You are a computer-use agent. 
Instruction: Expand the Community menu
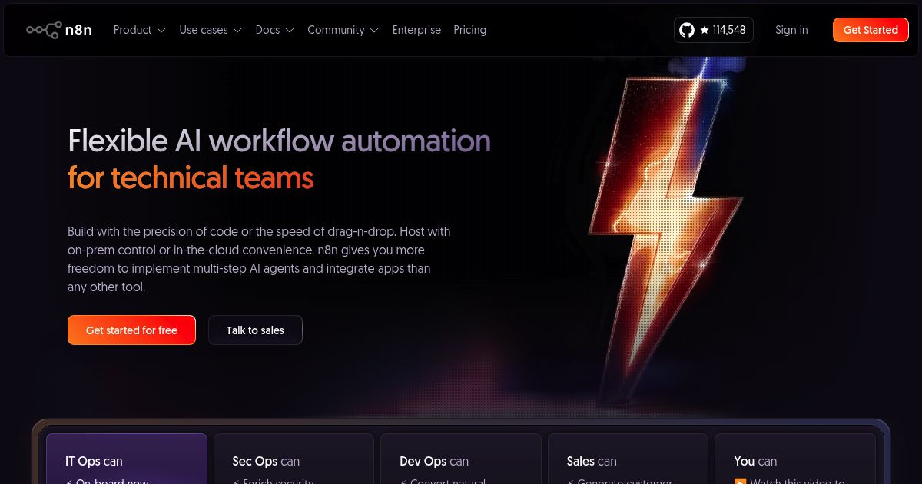pos(343,30)
